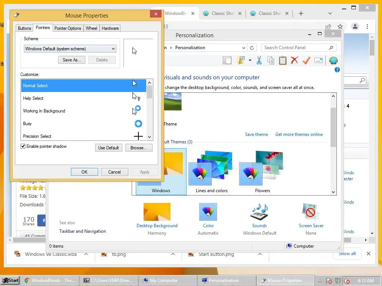382x286 pixels.
Task: Expand Start Button.png download options chevron
Action: pyautogui.click(x=260, y=254)
